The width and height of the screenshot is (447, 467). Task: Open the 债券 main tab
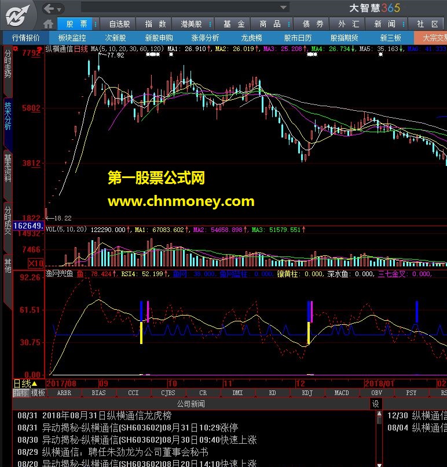(x=313, y=24)
